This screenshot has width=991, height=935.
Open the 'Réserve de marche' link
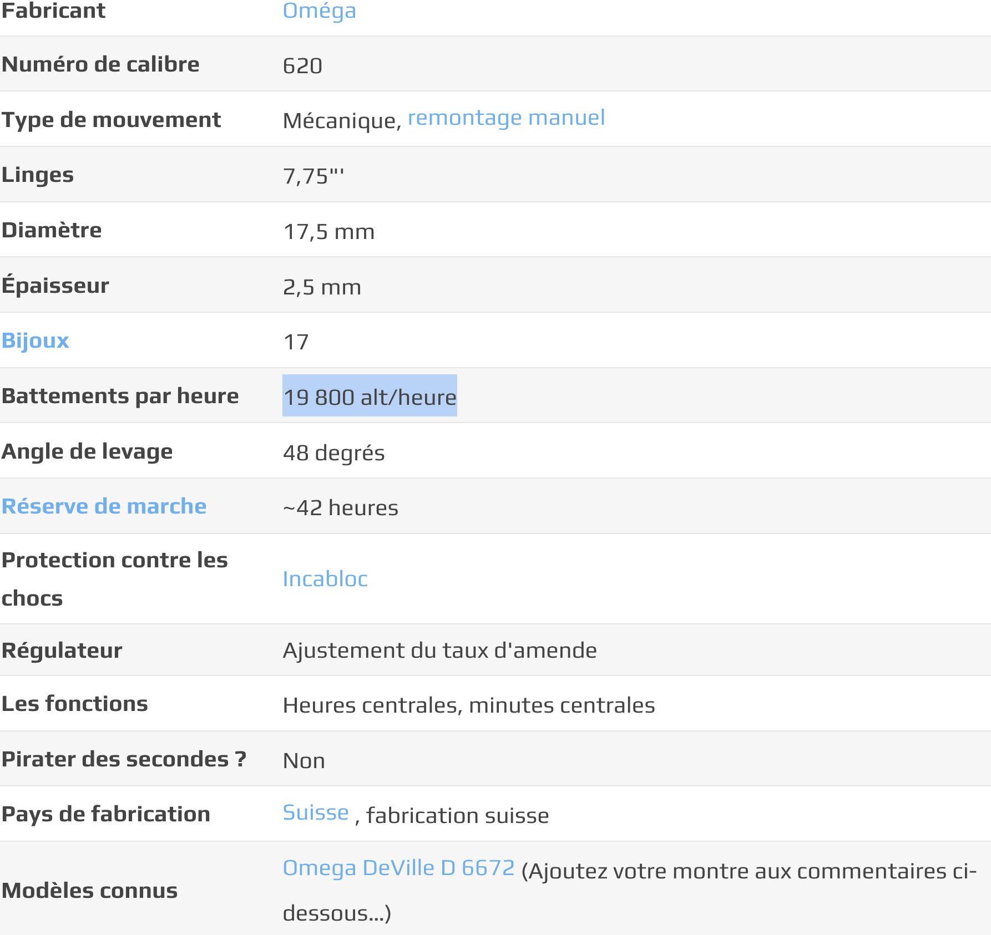[x=104, y=506]
